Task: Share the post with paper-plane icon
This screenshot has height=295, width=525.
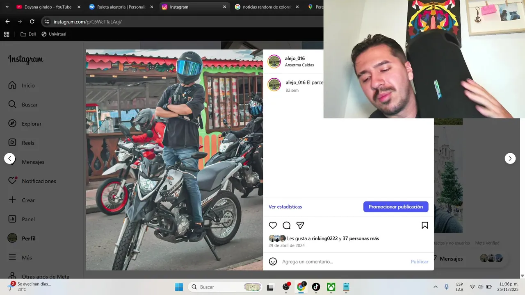Action: (300, 225)
